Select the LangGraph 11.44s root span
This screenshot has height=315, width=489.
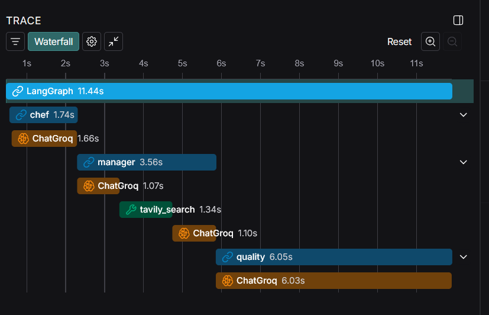(229, 91)
